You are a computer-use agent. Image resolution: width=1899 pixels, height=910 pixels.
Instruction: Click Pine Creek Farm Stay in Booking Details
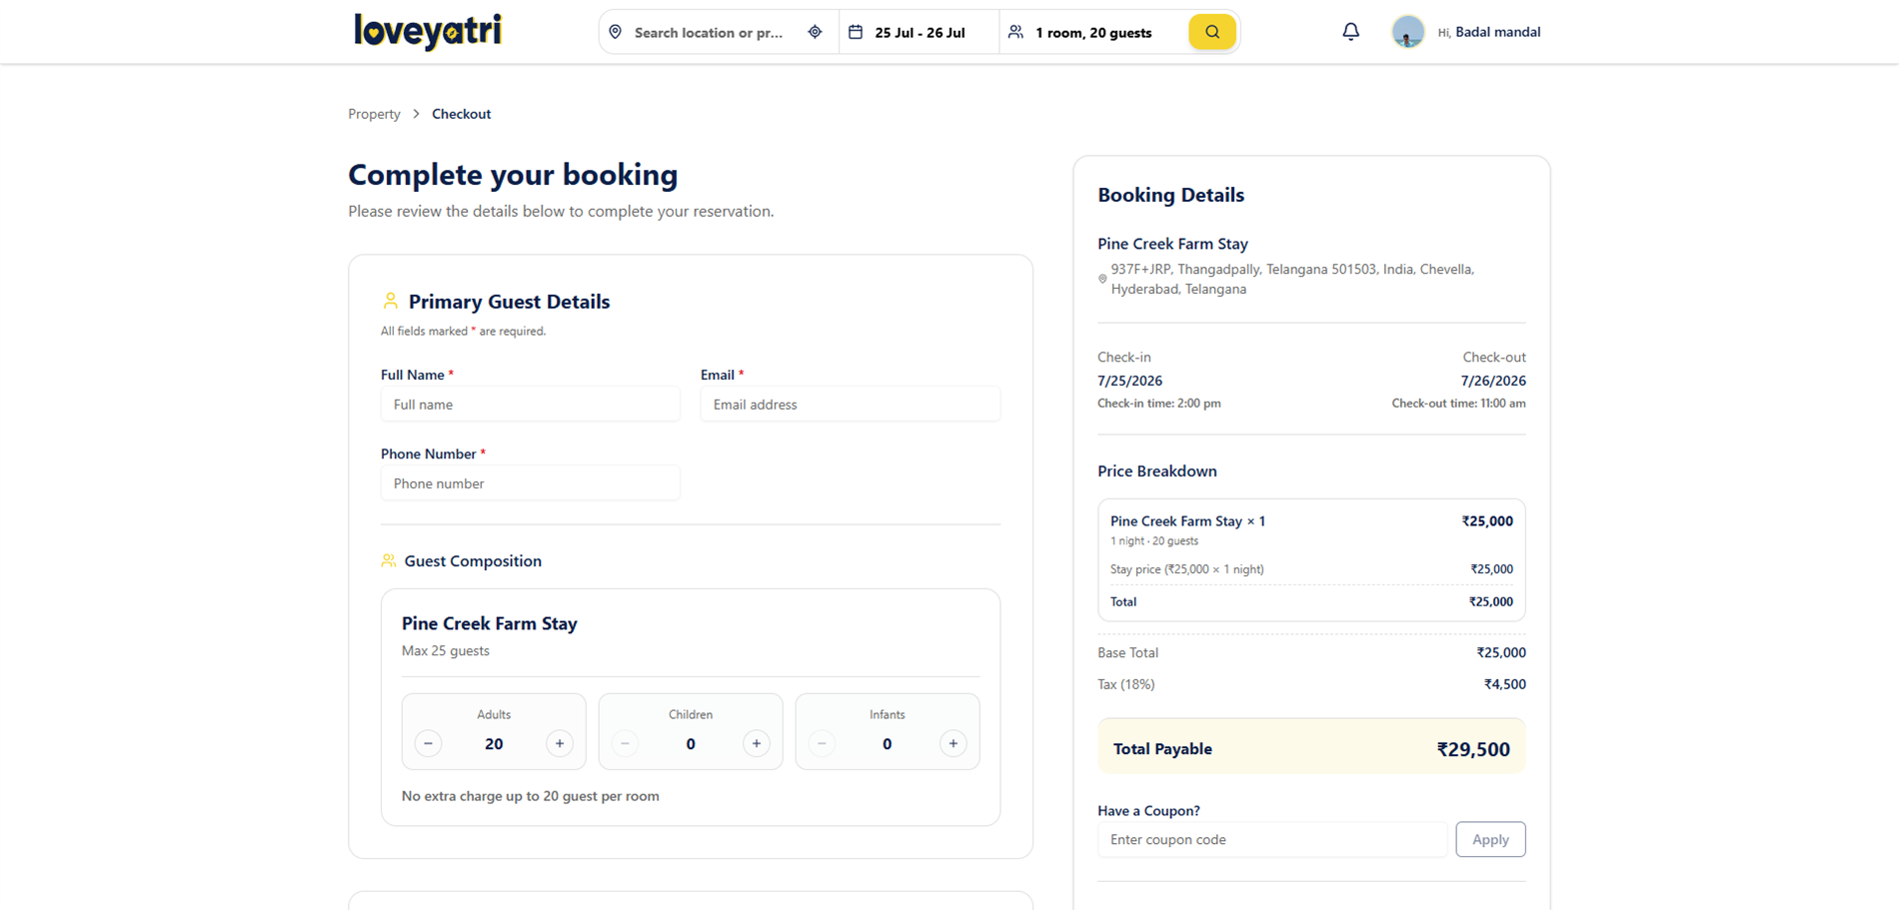coord(1172,244)
